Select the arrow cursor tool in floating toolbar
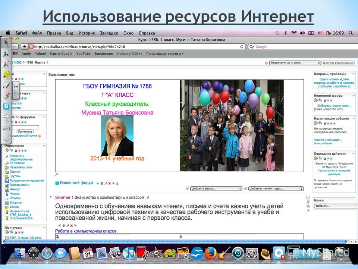Screen dimensions: 358x269 pyautogui.click(x=6, y=43)
